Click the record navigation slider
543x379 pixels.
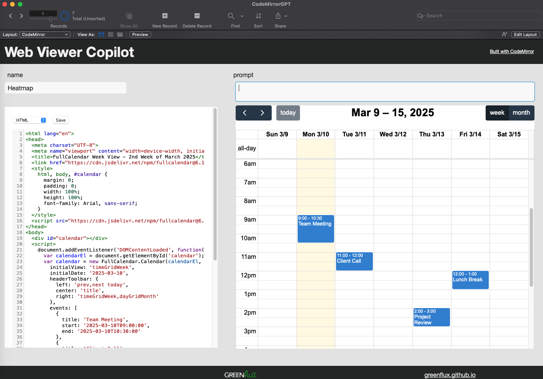[43, 19]
